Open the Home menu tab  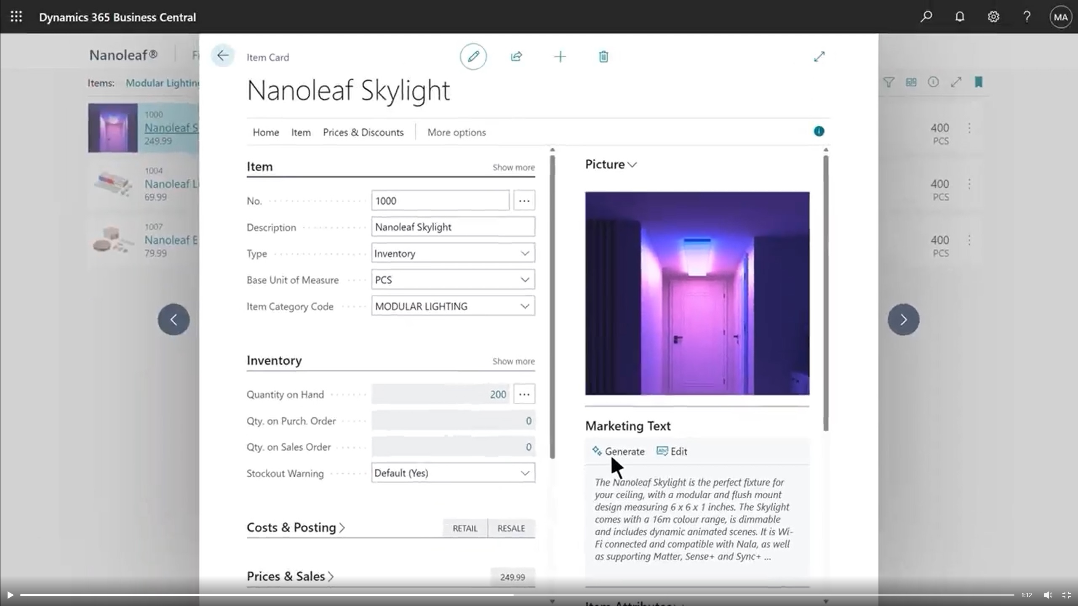coord(266,132)
